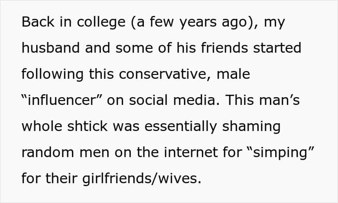Screen dimensions: 338x203
Task: Click the quoted word "influencer"
Action: pyautogui.click(x=62, y=100)
